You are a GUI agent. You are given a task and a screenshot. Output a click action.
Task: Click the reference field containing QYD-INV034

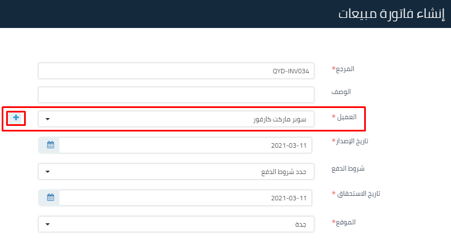click(x=176, y=71)
